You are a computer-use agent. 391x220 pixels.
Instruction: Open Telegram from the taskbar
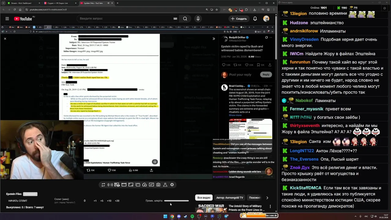click(226, 216)
